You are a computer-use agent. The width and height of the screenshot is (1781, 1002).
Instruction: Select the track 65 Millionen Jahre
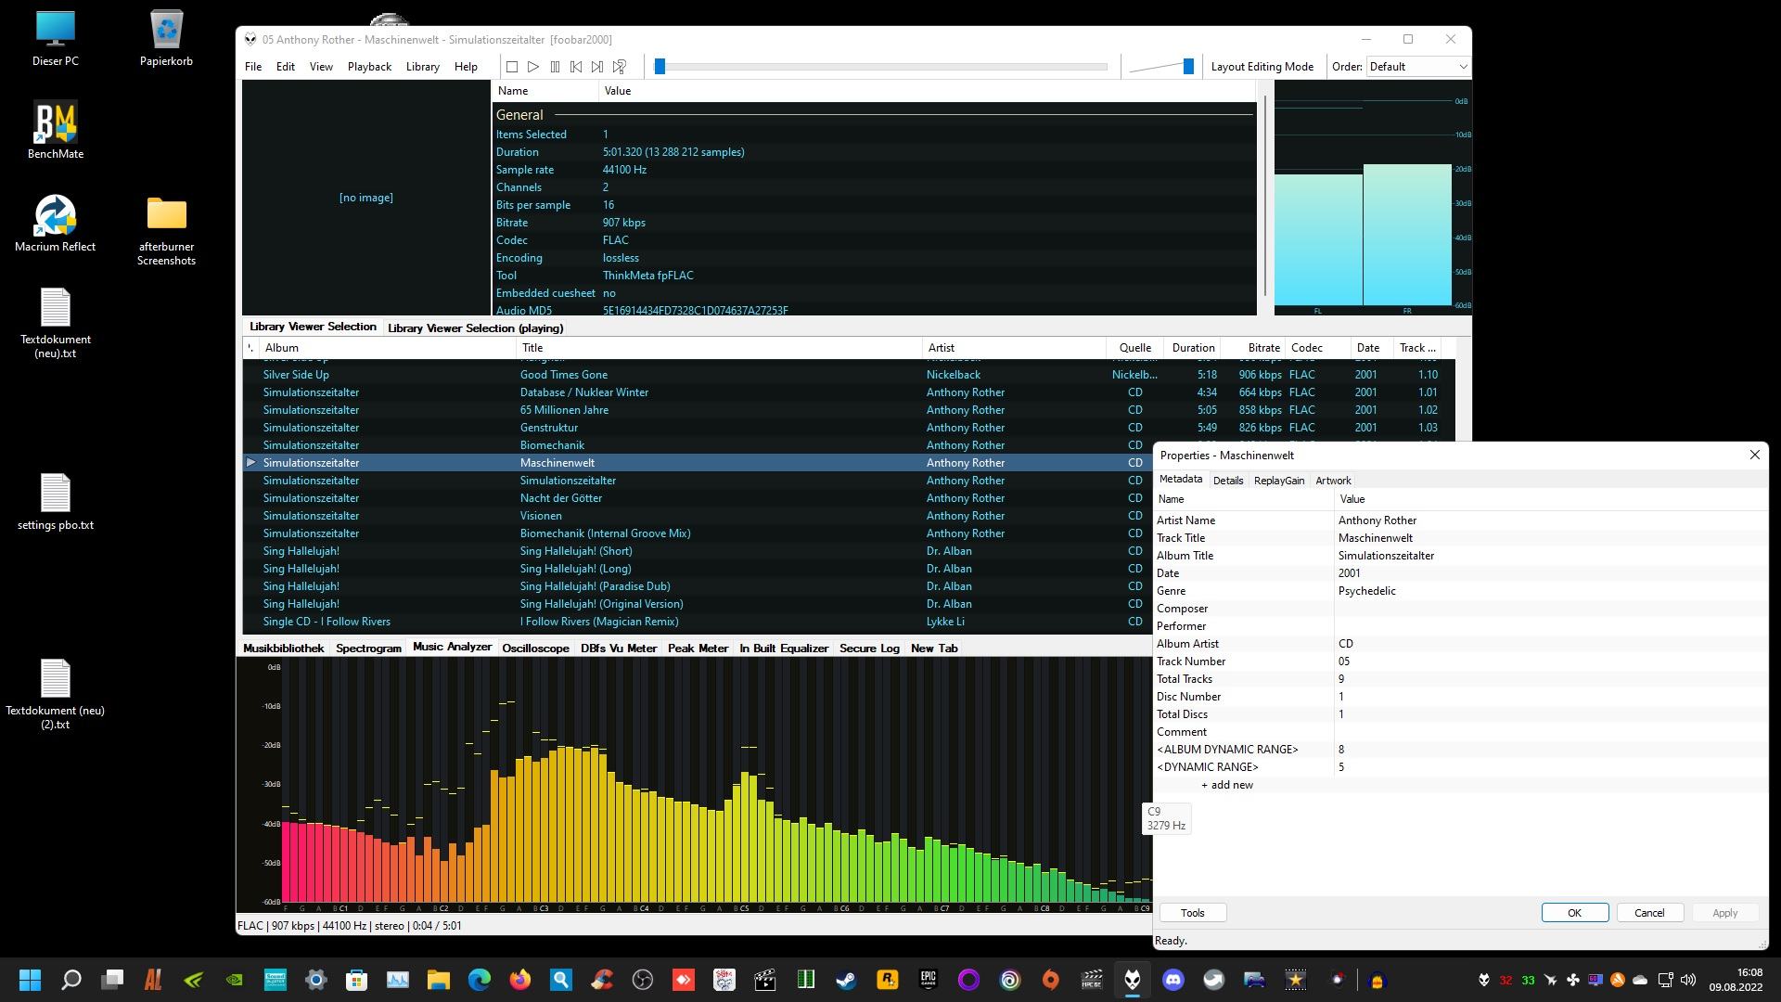coord(564,410)
